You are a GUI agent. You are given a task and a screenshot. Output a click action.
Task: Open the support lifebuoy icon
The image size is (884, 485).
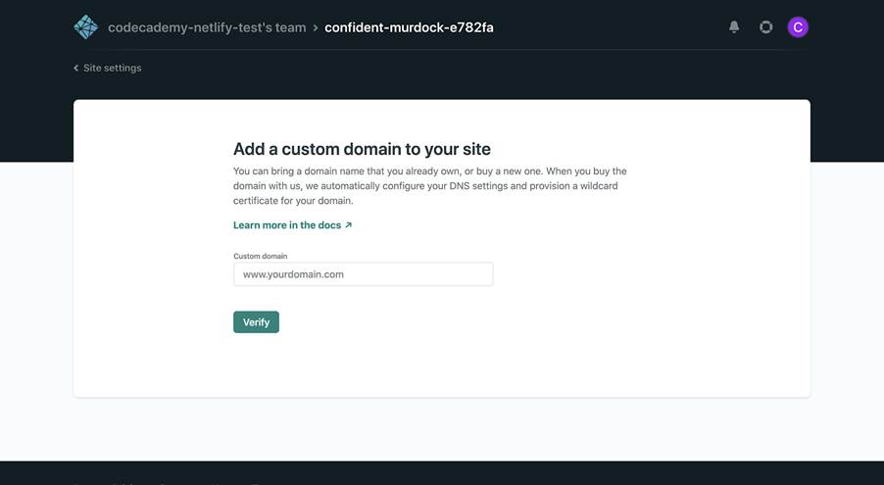tap(765, 27)
